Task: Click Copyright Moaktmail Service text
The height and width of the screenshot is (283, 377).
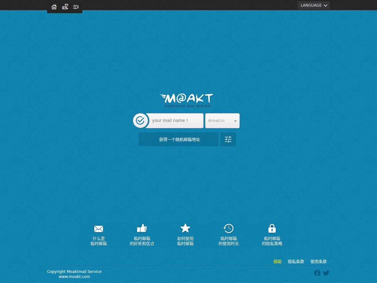Action: pos(74,272)
